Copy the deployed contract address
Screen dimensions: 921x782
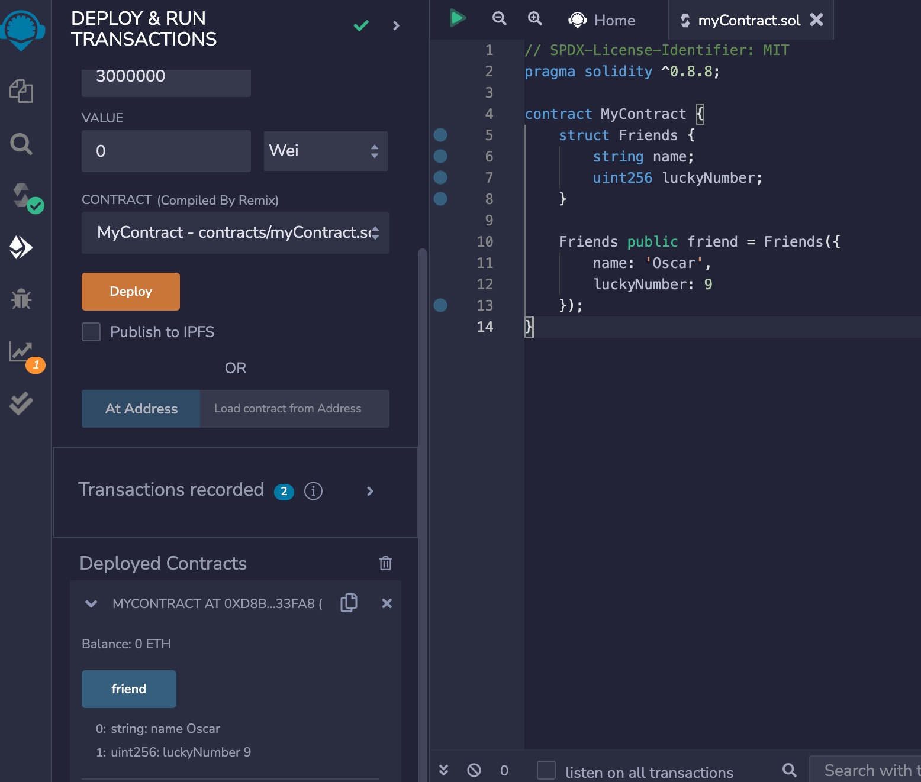tap(349, 603)
